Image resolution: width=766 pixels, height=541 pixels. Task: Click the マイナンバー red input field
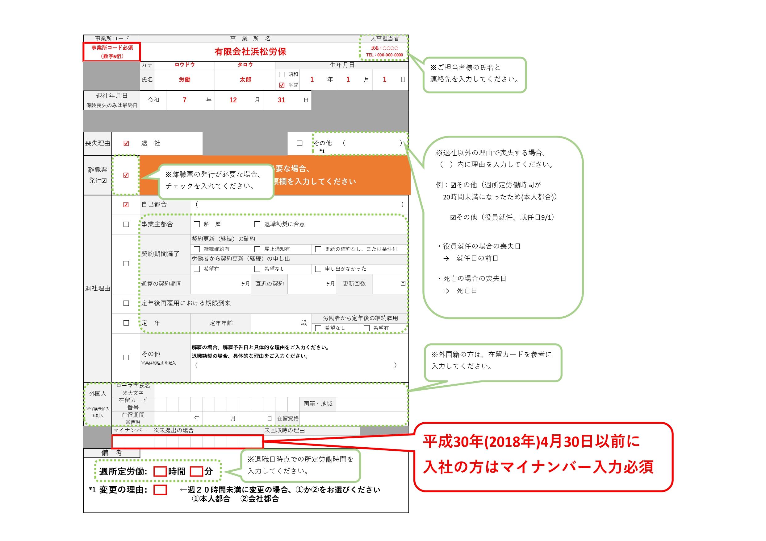[187, 442]
